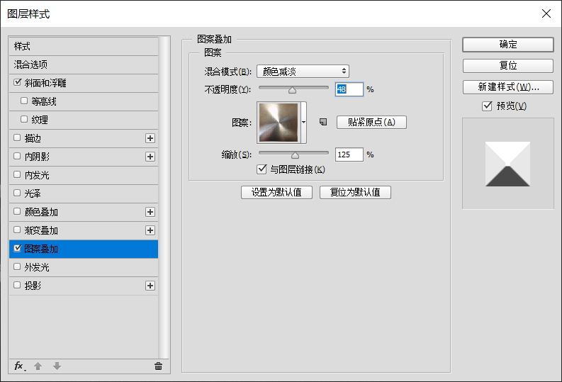Select the 样式 entry in the list

tap(84, 46)
